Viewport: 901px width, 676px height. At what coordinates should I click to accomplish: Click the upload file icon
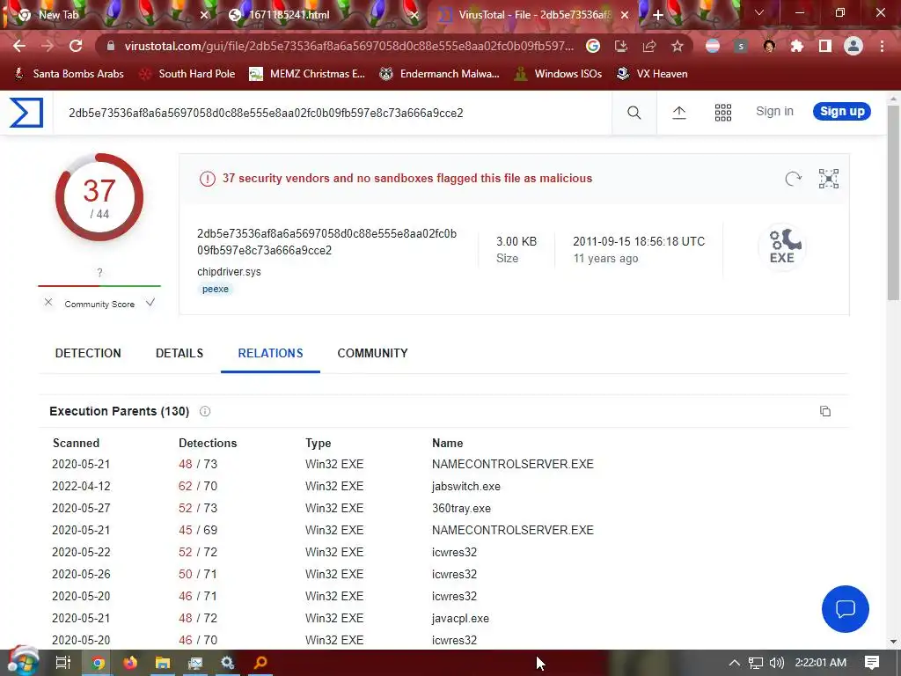pos(679,113)
